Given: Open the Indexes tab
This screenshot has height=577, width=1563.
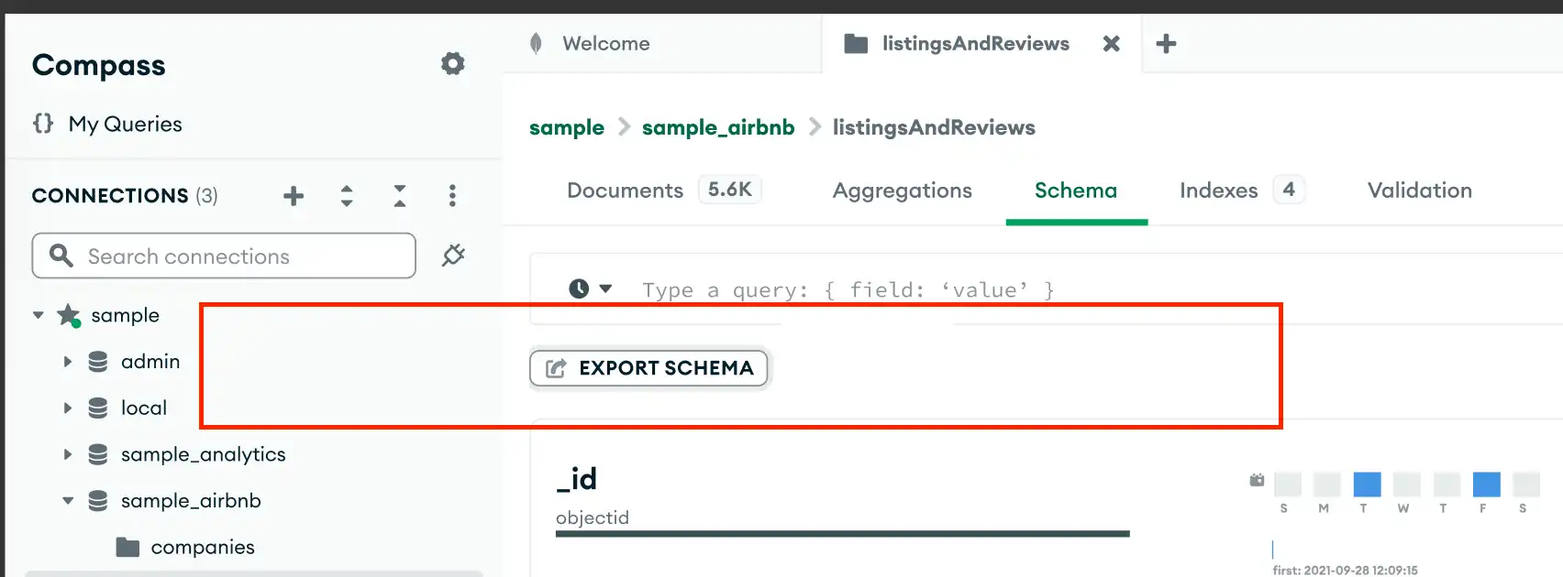Looking at the screenshot, I should (x=1218, y=191).
